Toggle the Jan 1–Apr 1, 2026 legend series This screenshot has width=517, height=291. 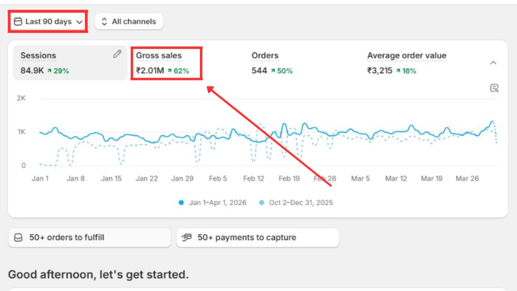(212, 202)
